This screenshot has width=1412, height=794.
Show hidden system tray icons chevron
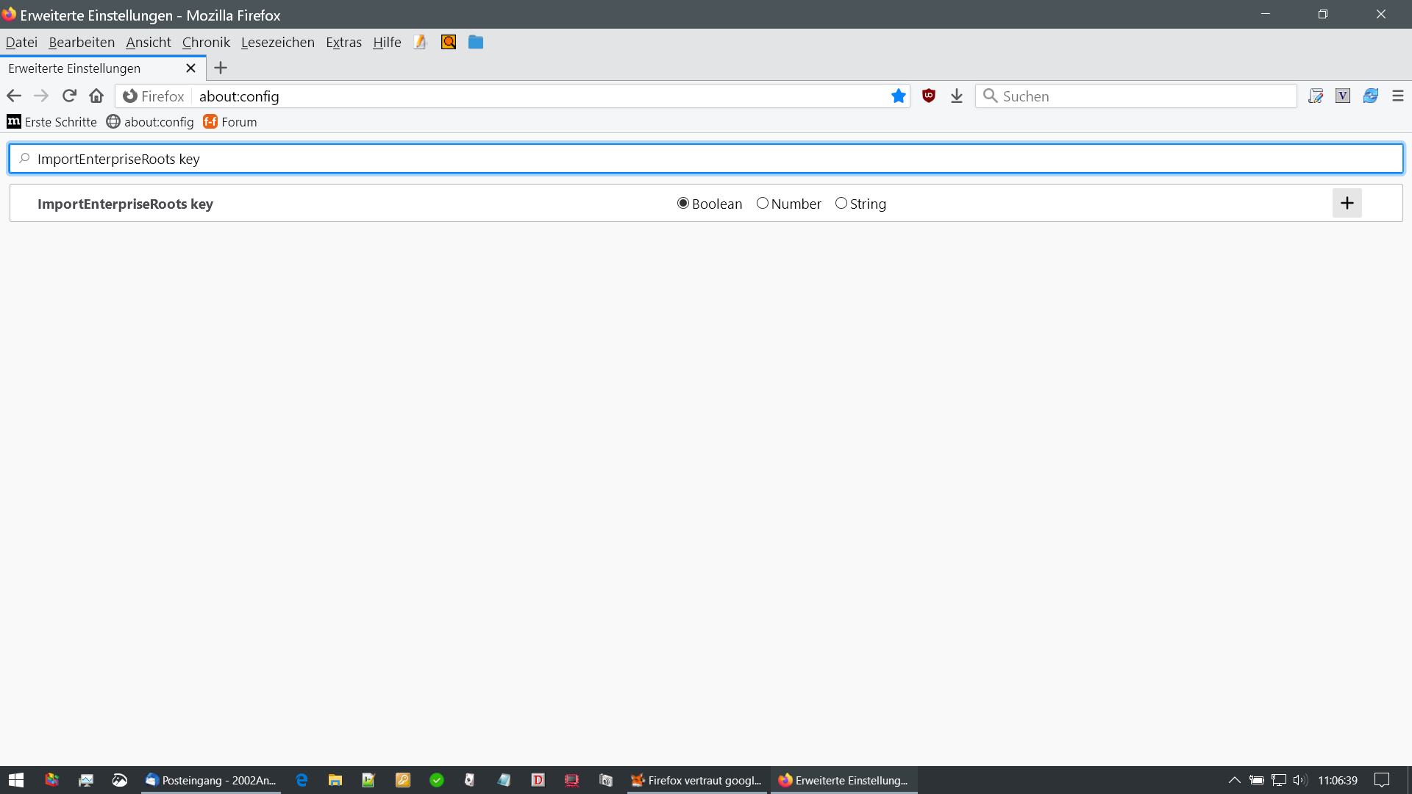coord(1234,780)
